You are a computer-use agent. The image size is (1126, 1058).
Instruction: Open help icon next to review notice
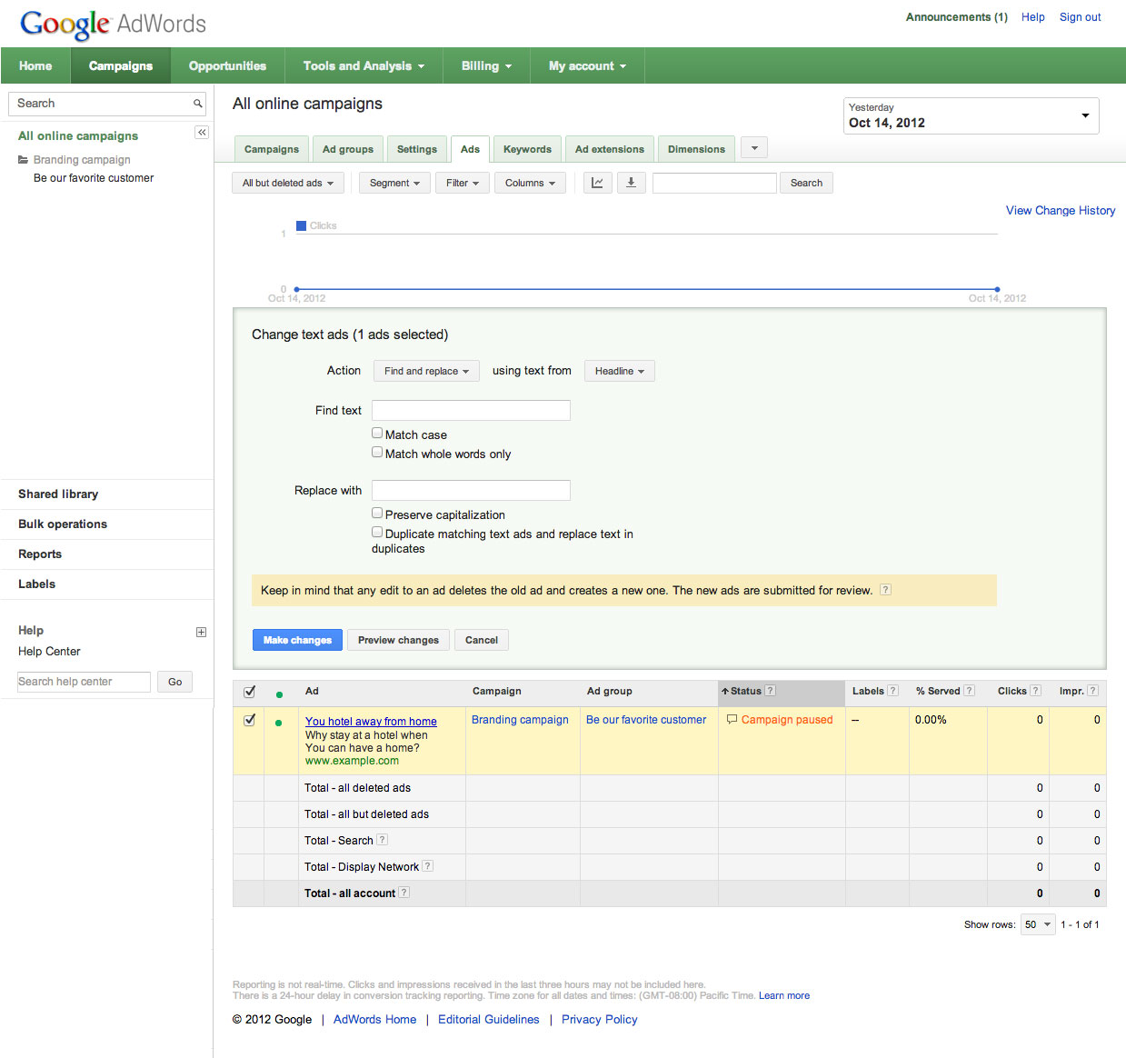[x=885, y=590]
